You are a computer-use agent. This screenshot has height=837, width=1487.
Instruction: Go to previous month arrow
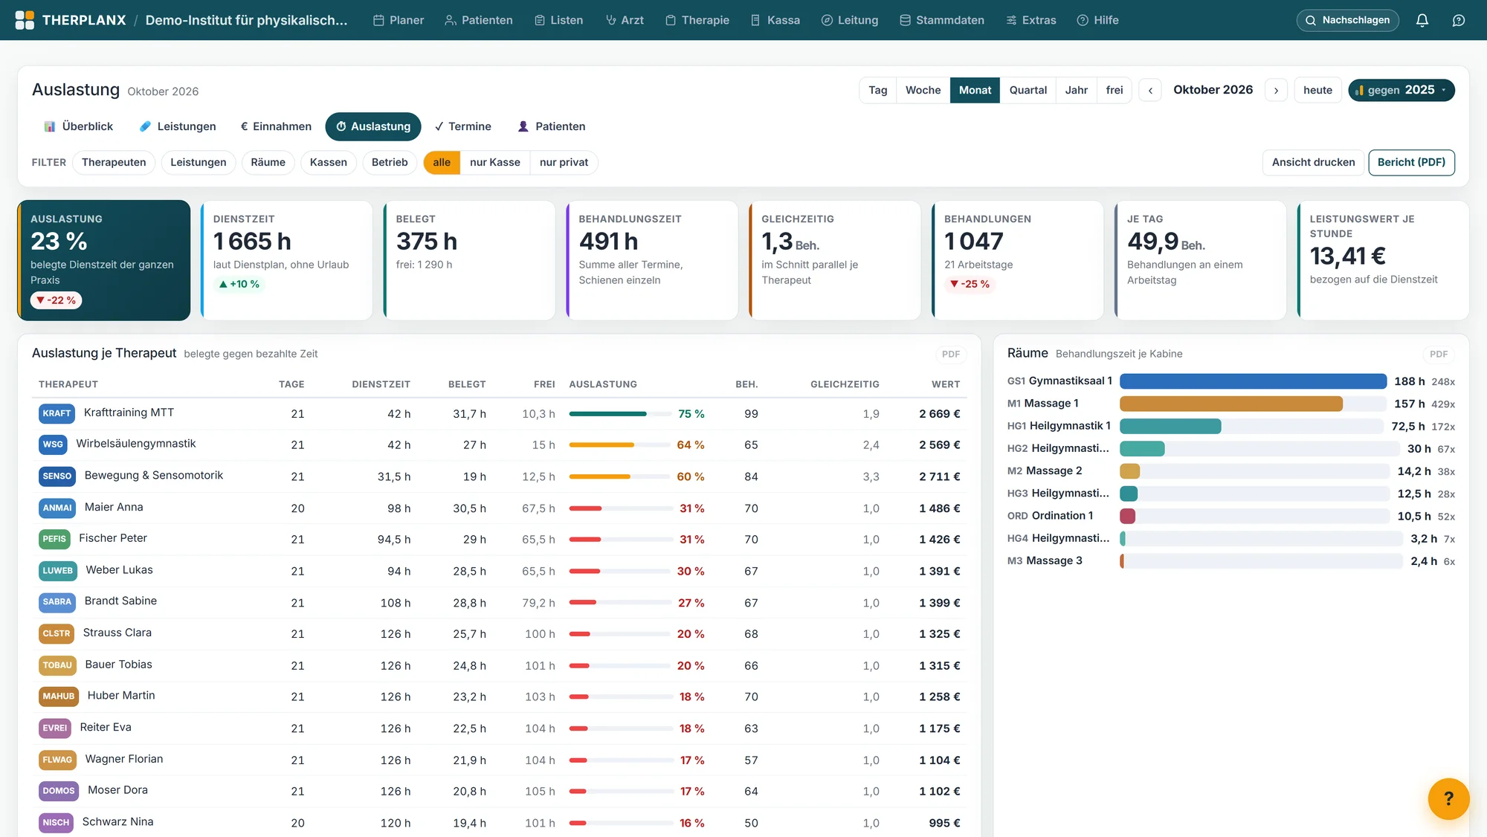pos(1150,90)
